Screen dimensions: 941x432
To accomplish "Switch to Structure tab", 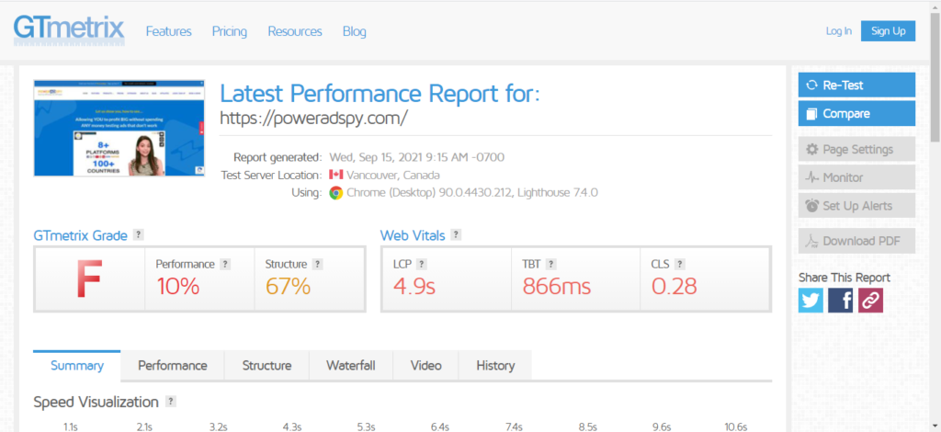I will pyautogui.click(x=267, y=366).
